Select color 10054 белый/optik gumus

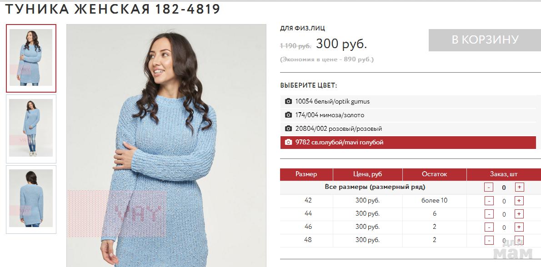point(408,101)
